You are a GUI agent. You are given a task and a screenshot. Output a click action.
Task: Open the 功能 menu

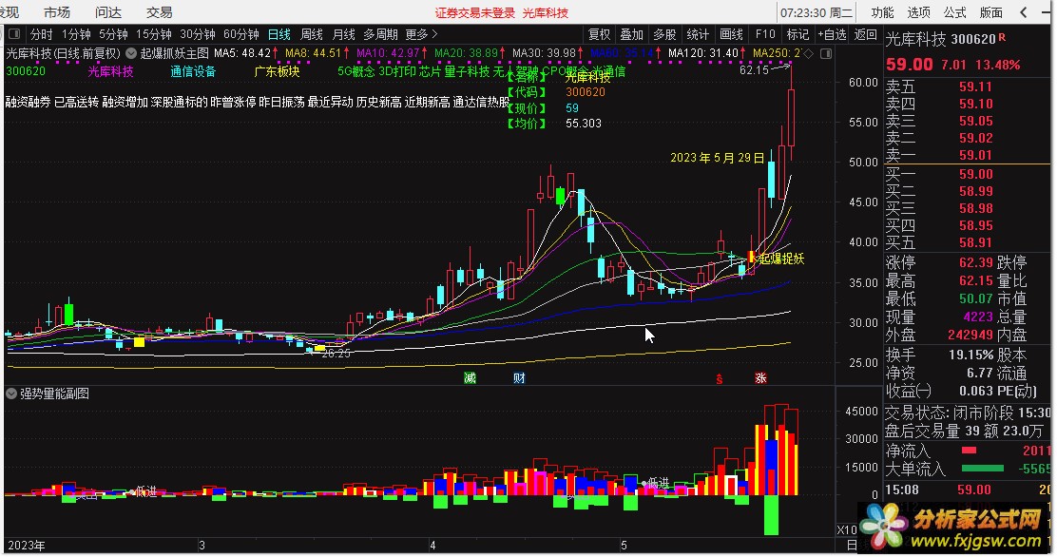pos(882,12)
